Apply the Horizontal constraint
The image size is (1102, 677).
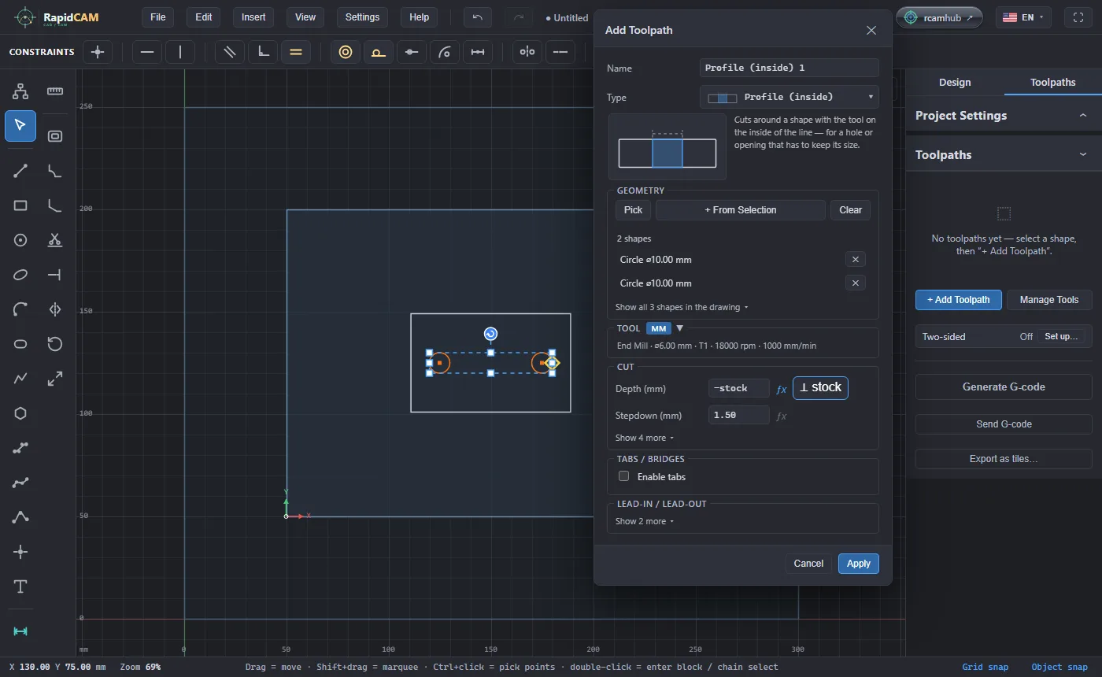pos(147,52)
